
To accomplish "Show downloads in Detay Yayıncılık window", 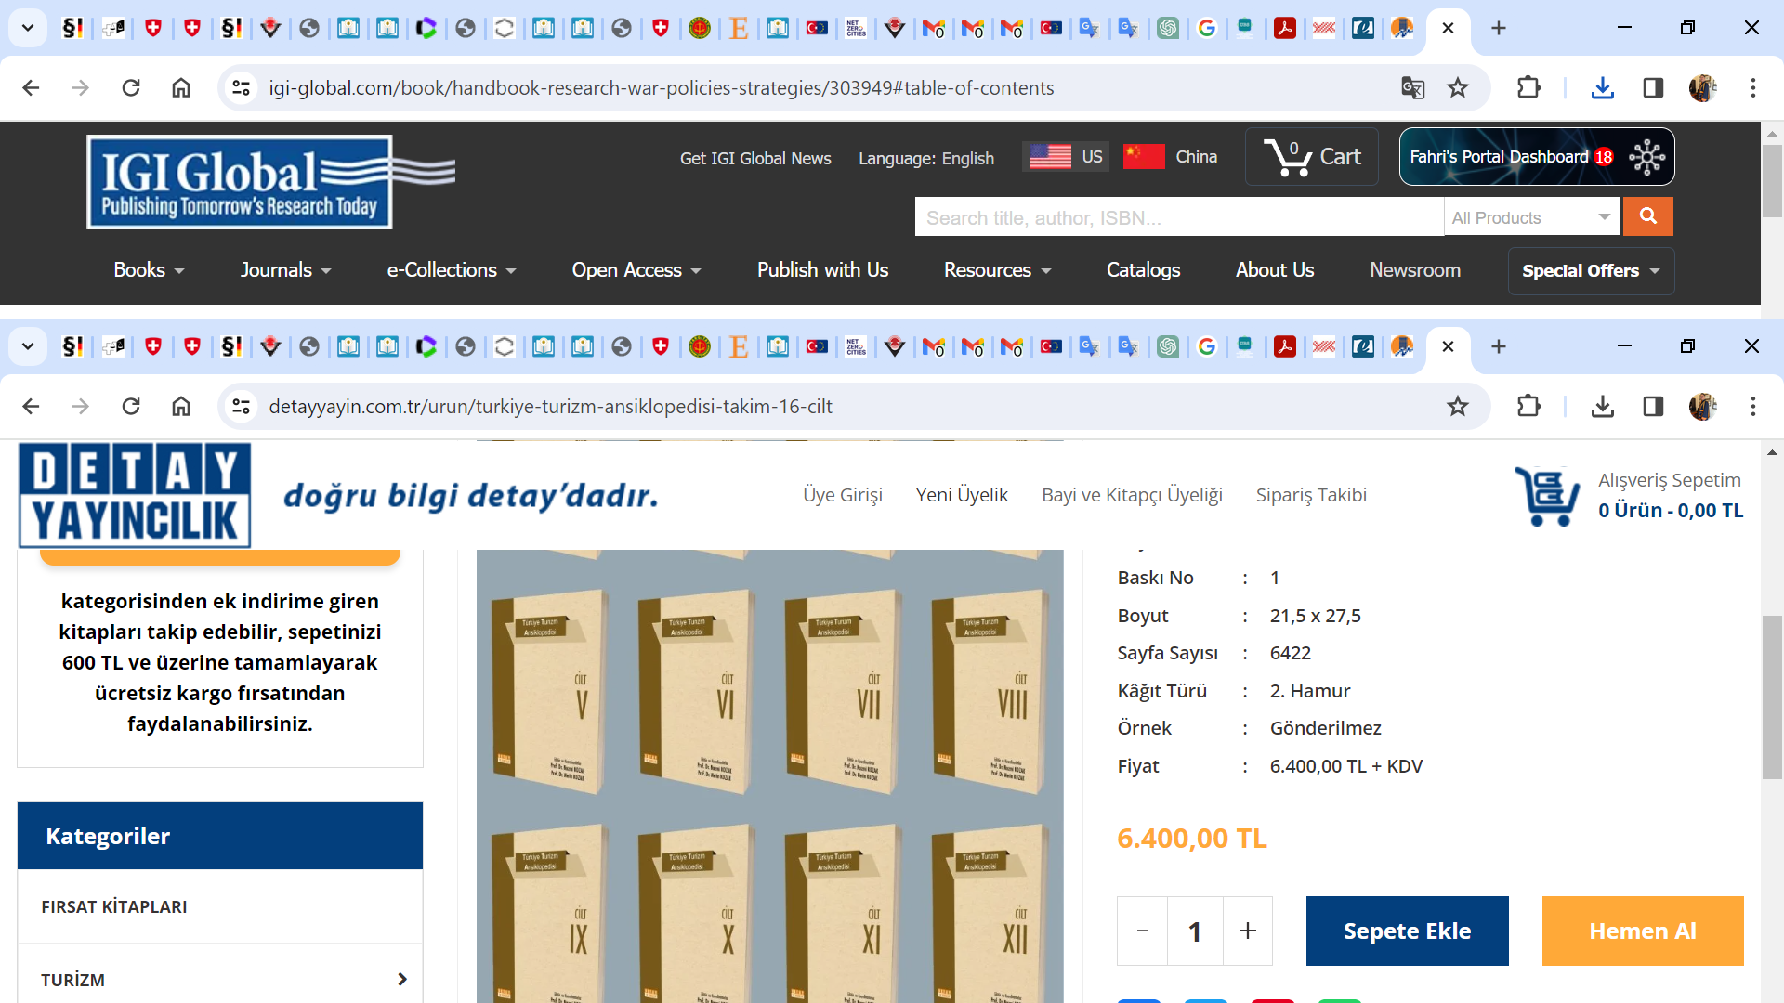I will pyautogui.click(x=1603, y=406).
